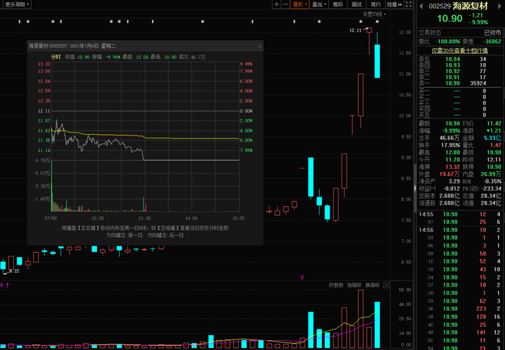Click the 仅需20元查看十档行情 link
The image size is (505, 350).
[x=460, y=51]
